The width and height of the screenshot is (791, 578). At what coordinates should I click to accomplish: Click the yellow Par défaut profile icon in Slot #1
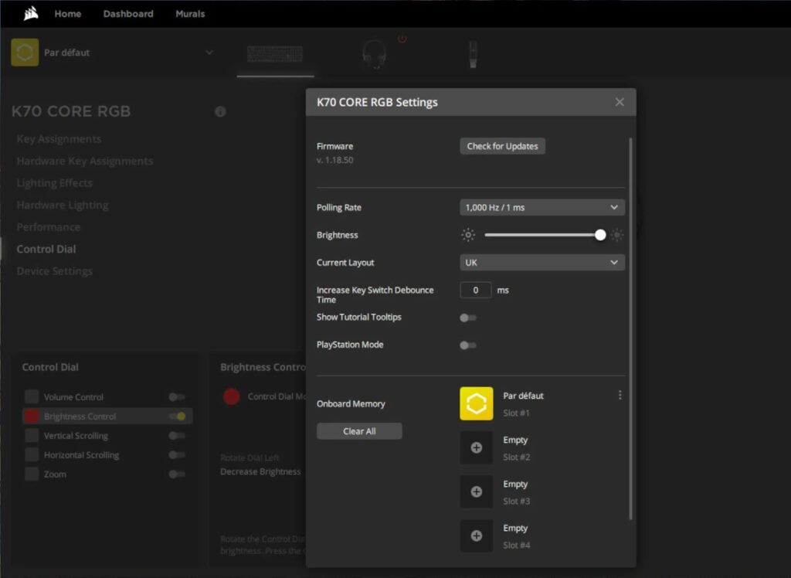point(476,404)
